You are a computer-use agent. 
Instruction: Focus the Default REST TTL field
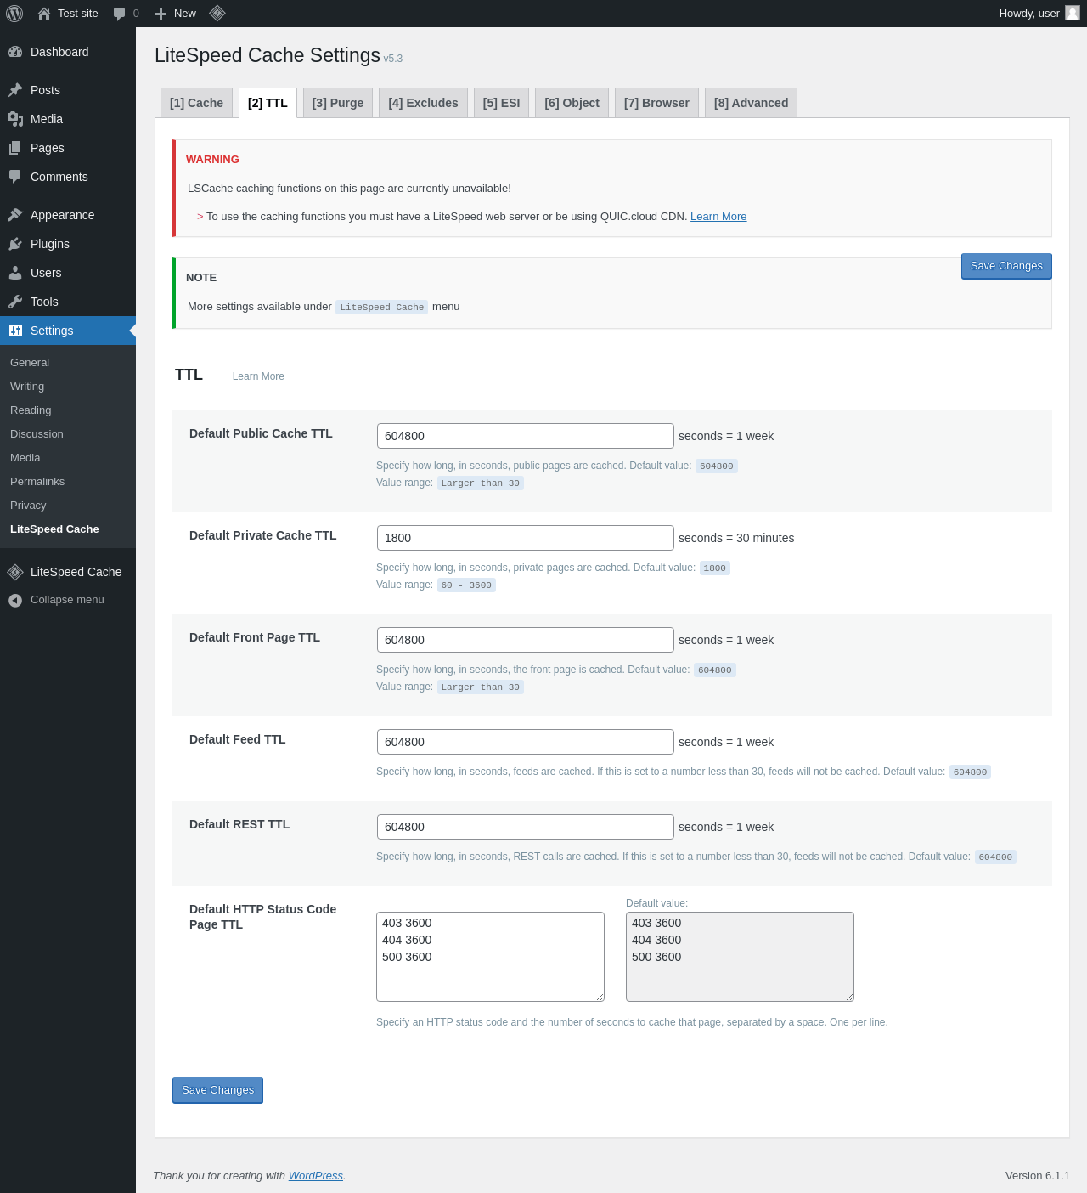526,827
